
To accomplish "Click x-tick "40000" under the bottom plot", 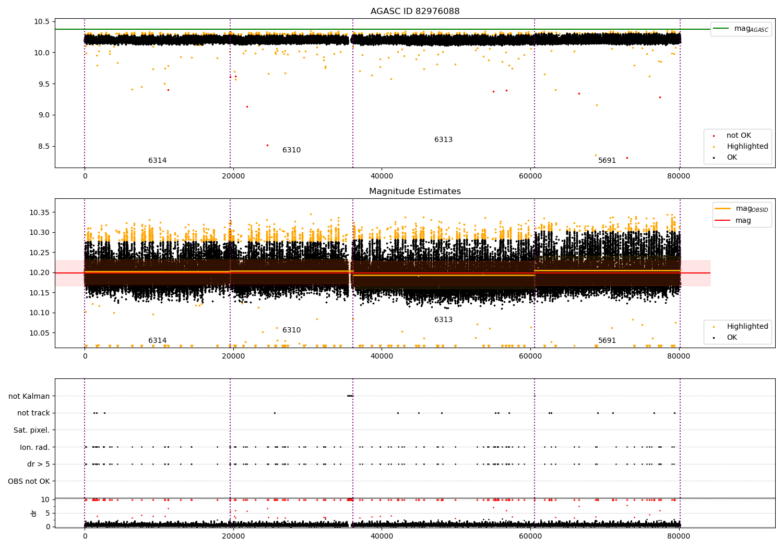I will point(382,537).
